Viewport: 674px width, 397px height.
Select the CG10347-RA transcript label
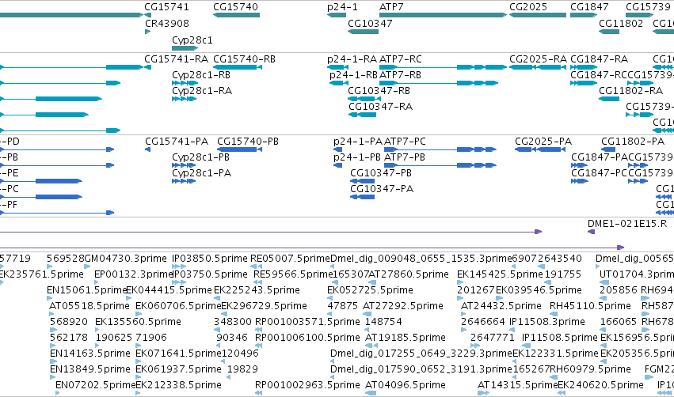point(380,107)
